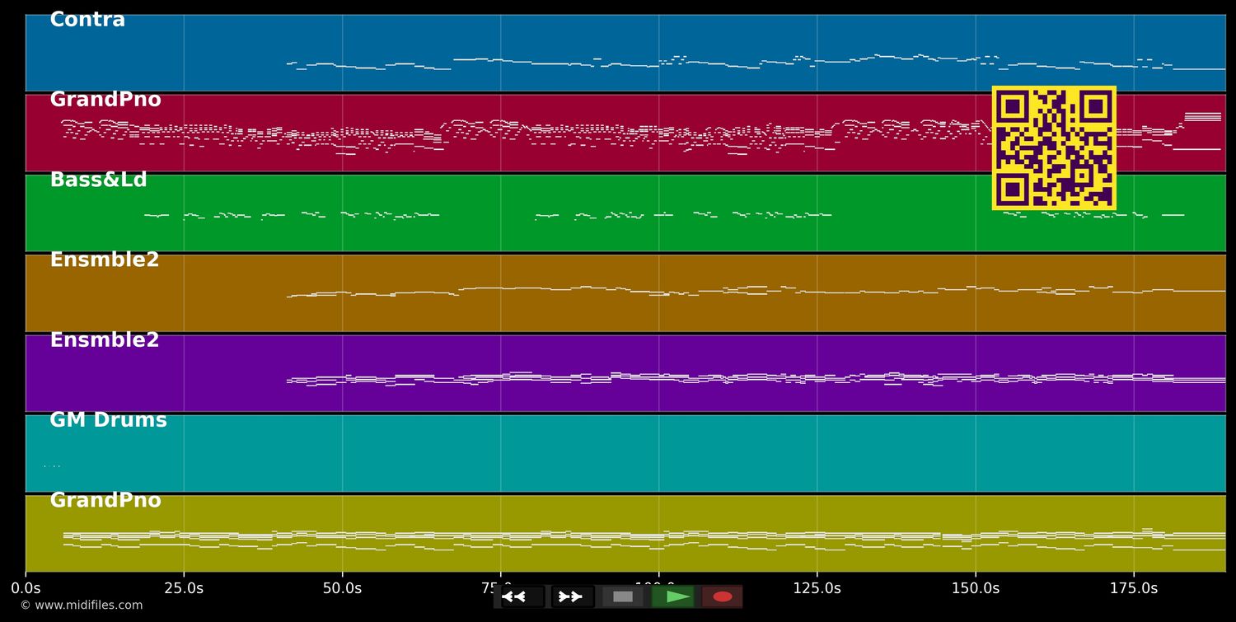1236x622 pixels.
Task: Select the Contra track label
Action: tap(87, 20)
